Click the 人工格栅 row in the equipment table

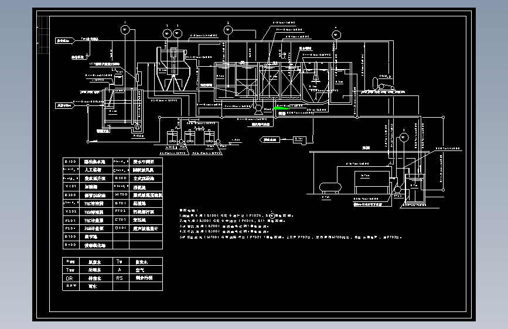pyautogui.click(x=112, y=170)
